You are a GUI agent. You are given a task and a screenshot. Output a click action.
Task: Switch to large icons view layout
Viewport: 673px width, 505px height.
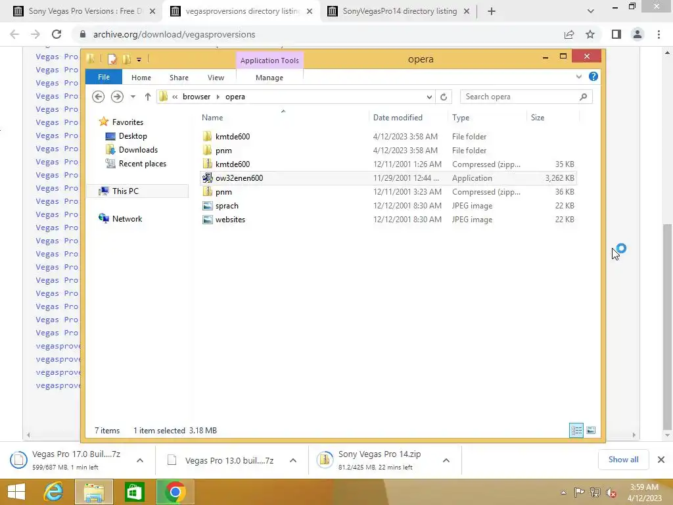[591, 430]
